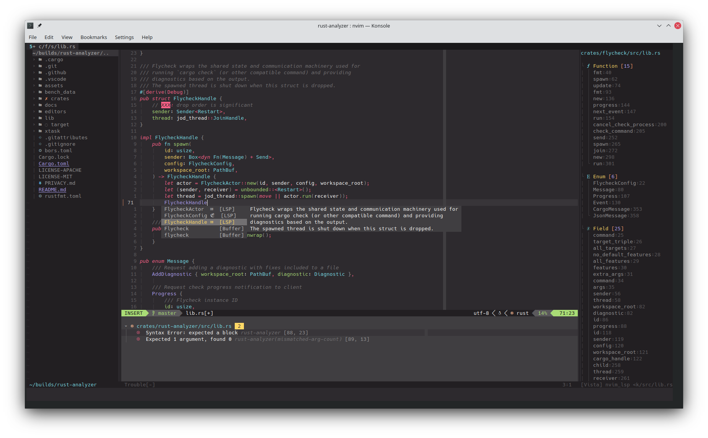Jump to cancel_check_process:200 in outline
The height and width of the screenshot is (438, 708).
630,125
